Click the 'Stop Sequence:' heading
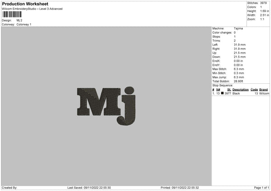The image size is (271, 191). coord(222,86)
